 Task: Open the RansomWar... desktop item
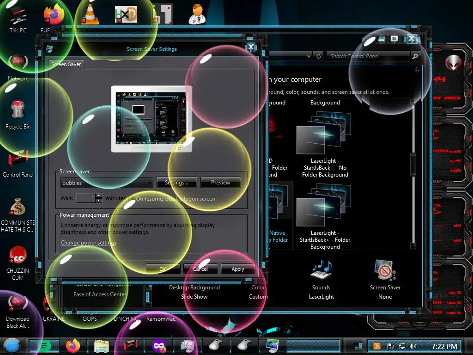tap(162, 319)
